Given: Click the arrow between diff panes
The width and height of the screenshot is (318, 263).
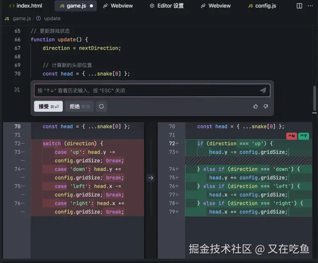Looking at the screenshot, I should coord(151,178).
